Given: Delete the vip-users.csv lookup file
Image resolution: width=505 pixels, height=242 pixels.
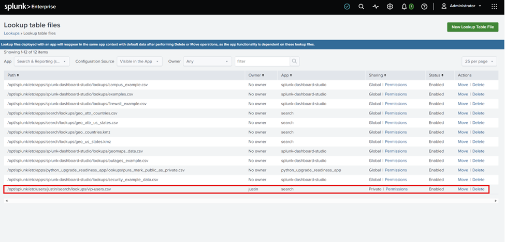Looking at the screenshot, I should click(x=478, y=189).
